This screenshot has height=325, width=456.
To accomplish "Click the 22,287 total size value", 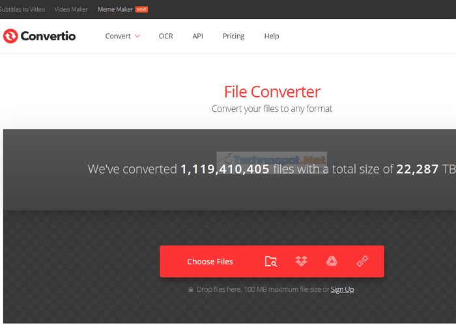I will [x=418, y=169].
